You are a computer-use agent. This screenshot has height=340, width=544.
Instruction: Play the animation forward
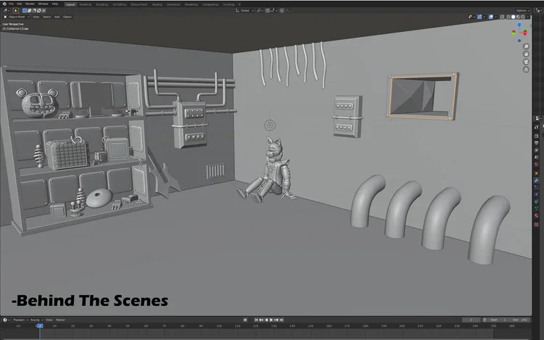pyautogui.click(x=271, y=320)
